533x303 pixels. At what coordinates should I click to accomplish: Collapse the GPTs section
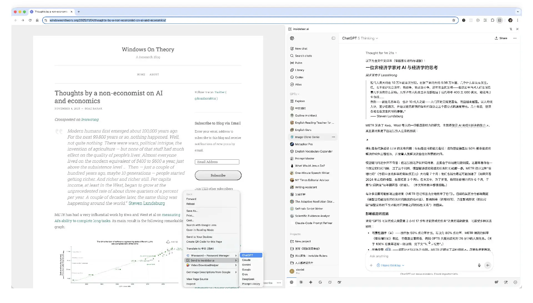click(x=295, y=94)
